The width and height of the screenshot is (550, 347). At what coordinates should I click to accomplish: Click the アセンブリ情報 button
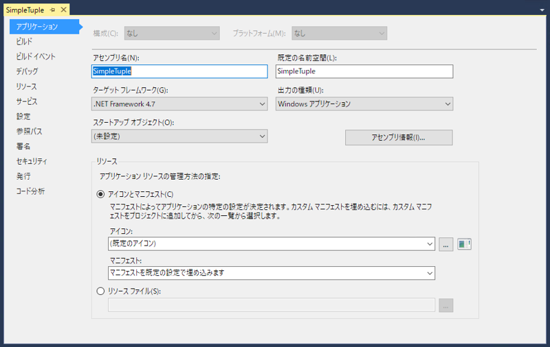click(399, 137)
